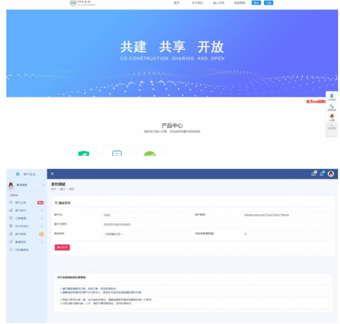
Task: Click the red 确认支付 button
Action: point(63,247)
